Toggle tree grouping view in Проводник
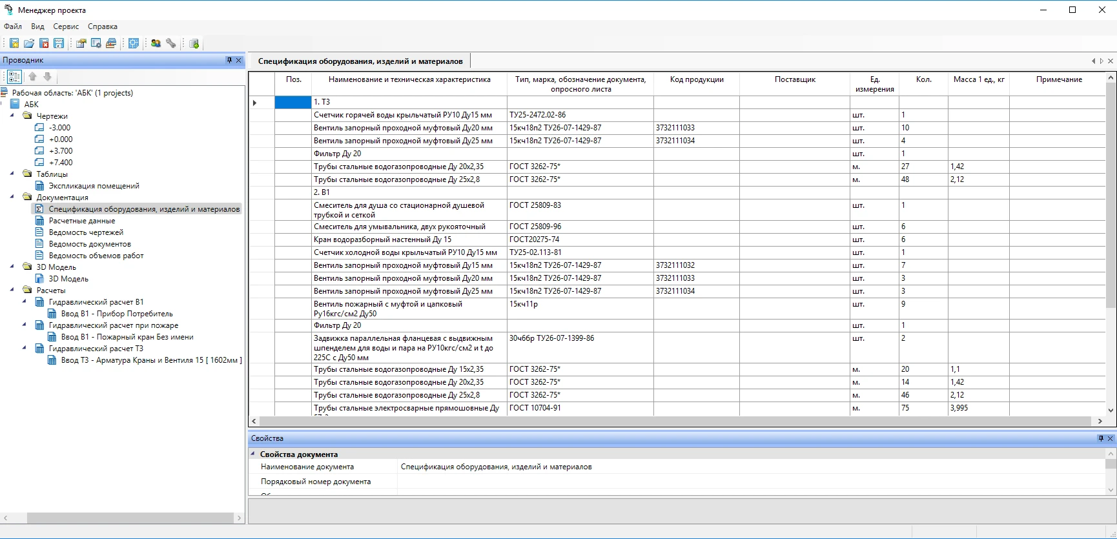The image size is (1117, 539). point(14,77)
